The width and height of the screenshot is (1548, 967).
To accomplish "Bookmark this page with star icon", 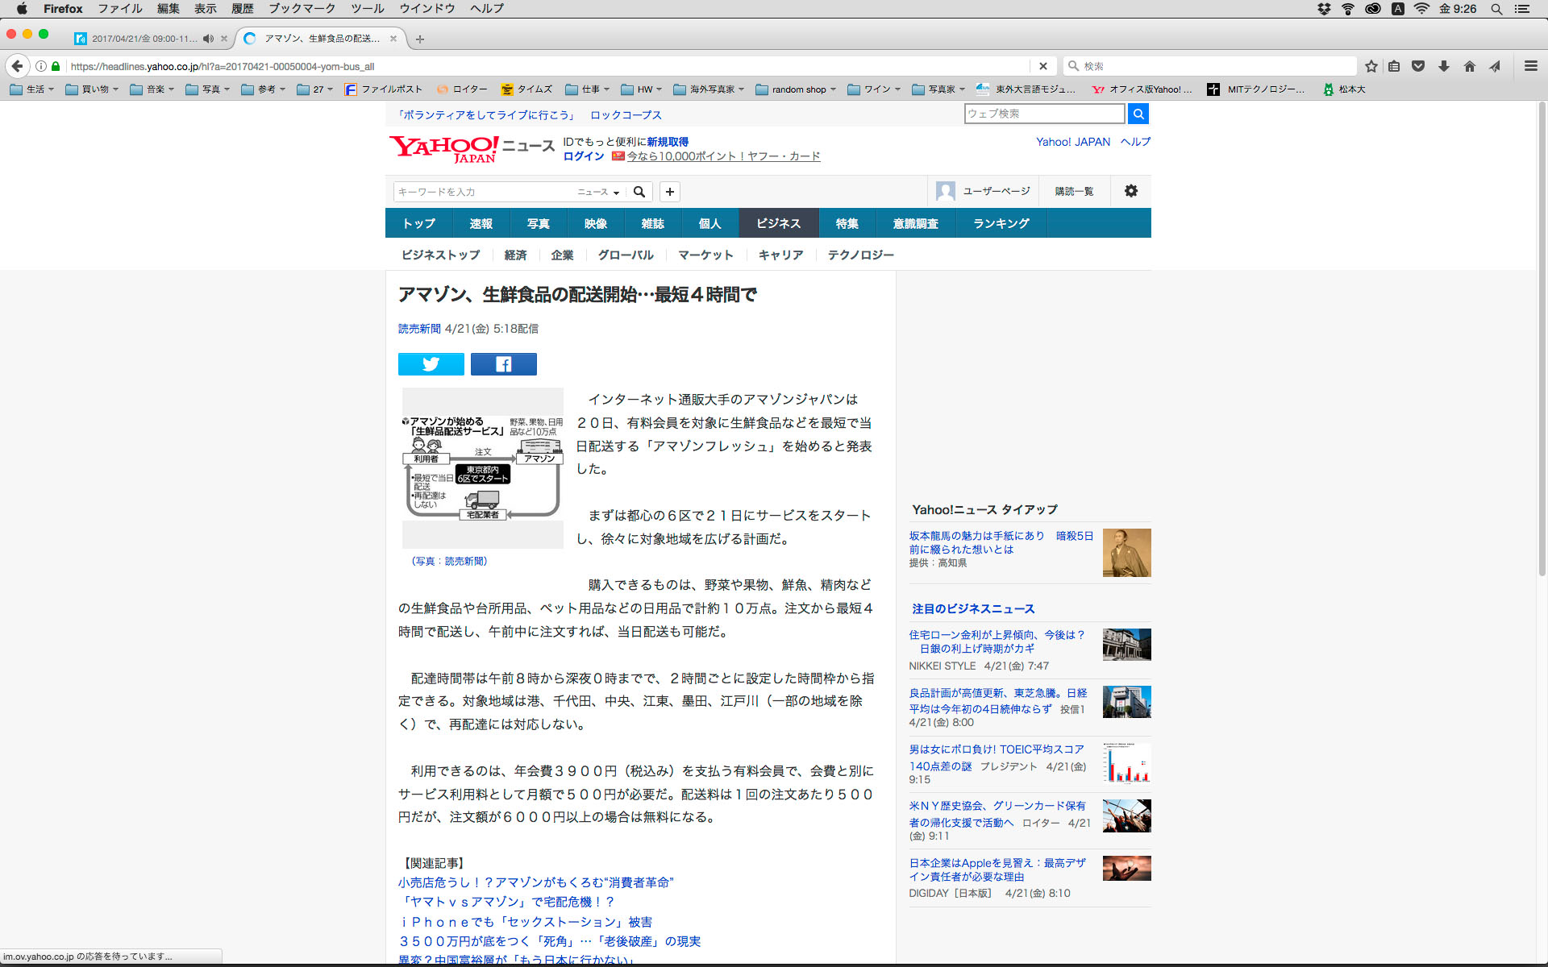I will coord(1371,66).
